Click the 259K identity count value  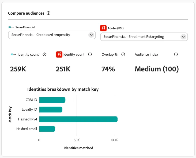click(18, 69)
